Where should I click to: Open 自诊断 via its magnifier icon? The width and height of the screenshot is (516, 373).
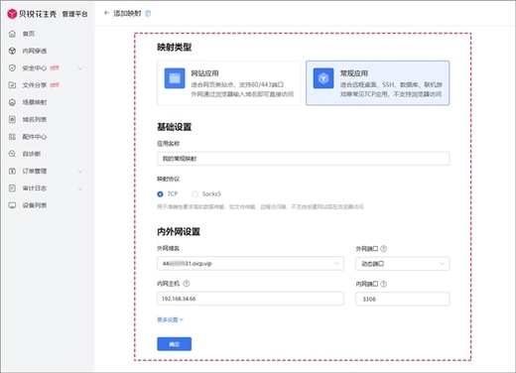(x=12, y=154)
